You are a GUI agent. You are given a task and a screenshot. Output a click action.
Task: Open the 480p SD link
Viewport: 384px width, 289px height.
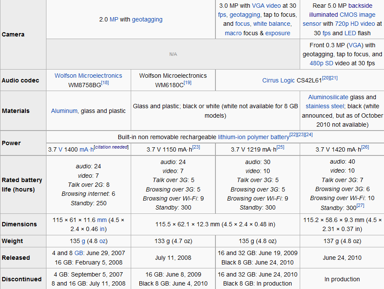point(321,63)
